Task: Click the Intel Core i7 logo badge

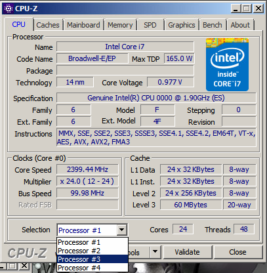Action: coord(227,64)
